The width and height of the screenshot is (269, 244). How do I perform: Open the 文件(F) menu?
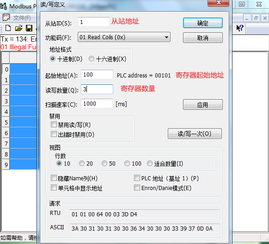click(22, 18)
